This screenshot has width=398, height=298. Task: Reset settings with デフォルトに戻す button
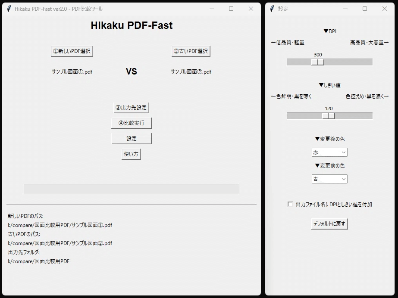(329, 223)
